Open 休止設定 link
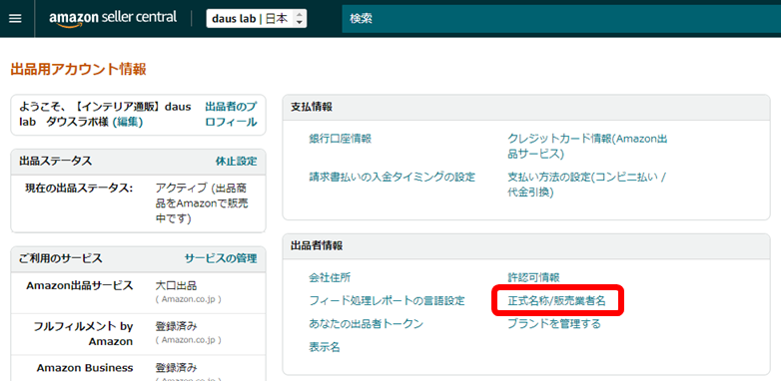Image resolution: width=781 pixels, height=381 pixels. pyautogui.click(x=236, y=162)
